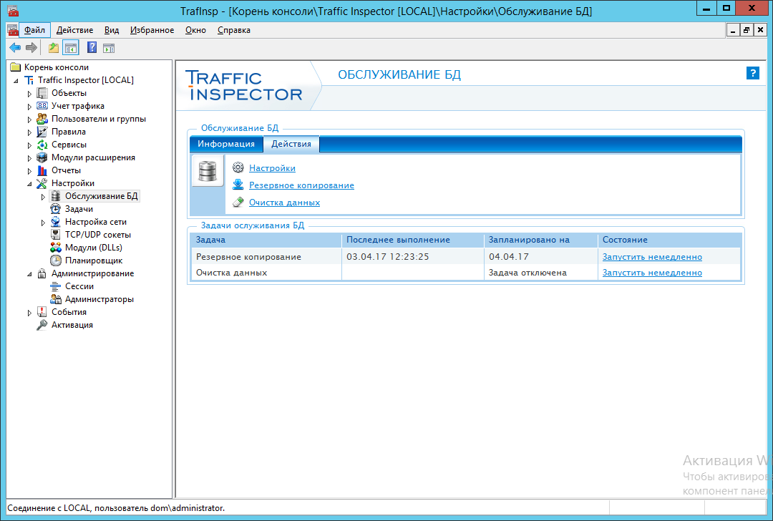Collapse the Traffic Inspector [LOCAL] node
Viewport: 773px width, 521px height.
click(16, 81)
